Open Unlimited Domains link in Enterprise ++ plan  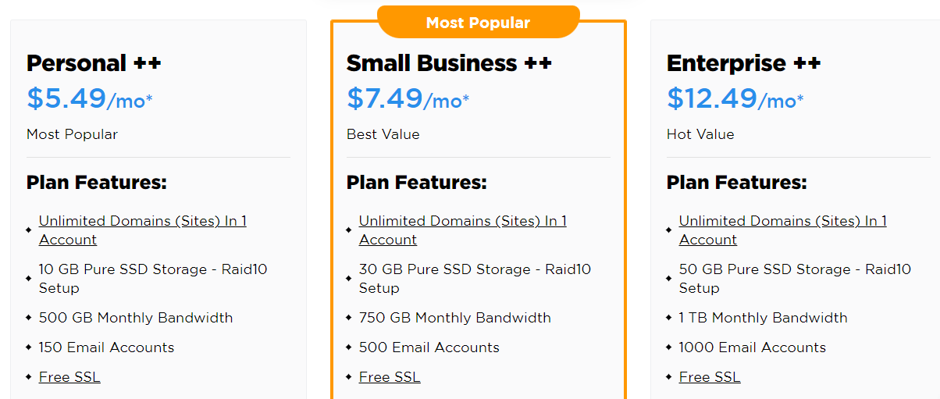[783, 230]
